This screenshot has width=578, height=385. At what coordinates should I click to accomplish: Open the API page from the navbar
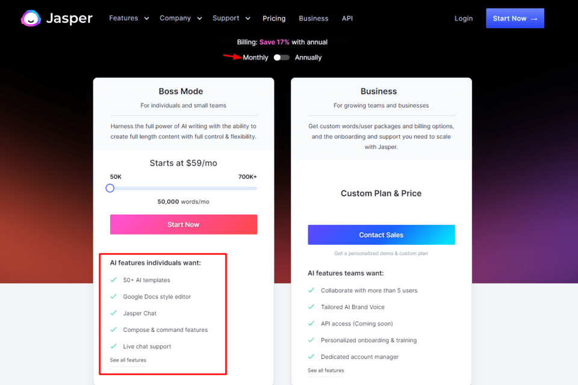[x=347, y=18]
